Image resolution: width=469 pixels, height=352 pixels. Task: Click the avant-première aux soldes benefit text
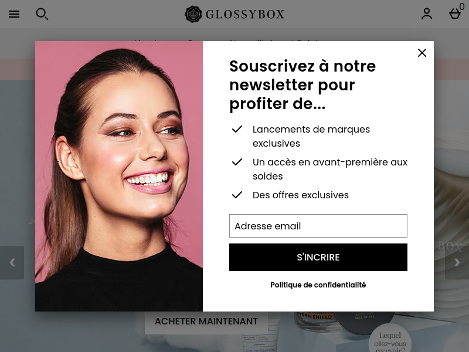click(x=330, y=169)
